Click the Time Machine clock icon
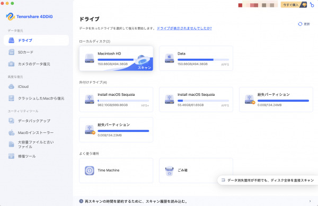 pyautogui.click(x=90, y=171)
